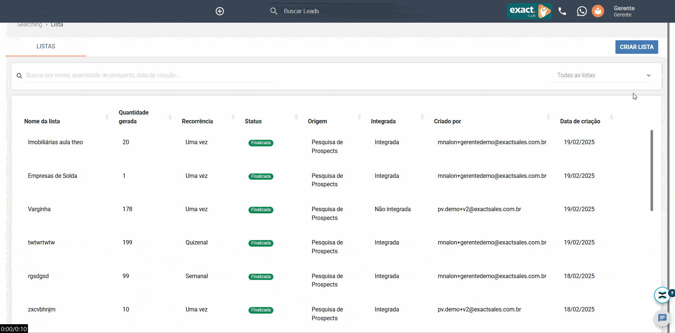
Task: Open list twtwrtwtw
Action: (x=41, y=243)
